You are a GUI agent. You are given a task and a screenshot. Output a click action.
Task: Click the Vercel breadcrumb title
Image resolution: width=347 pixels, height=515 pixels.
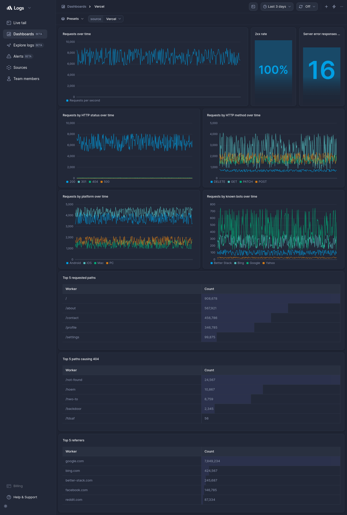point(99,7)
